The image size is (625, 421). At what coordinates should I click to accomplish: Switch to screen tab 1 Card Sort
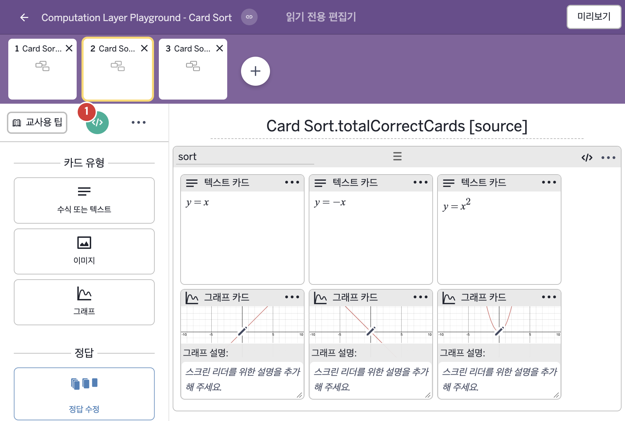click(42, 69)
